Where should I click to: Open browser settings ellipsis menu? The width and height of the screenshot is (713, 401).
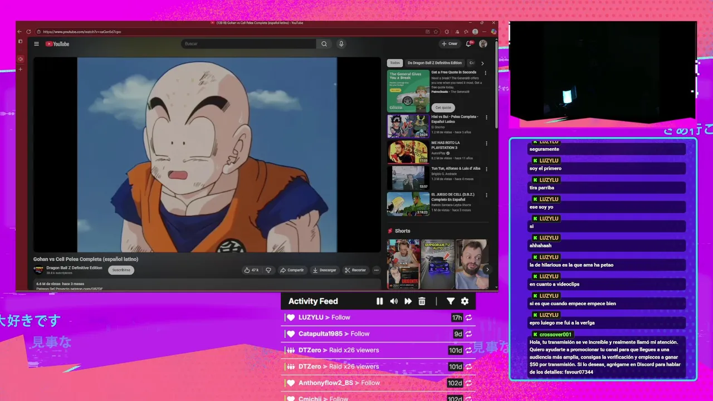coord(484,32)
